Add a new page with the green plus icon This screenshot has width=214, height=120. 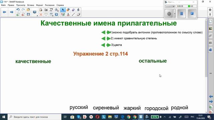coord(18,14)
